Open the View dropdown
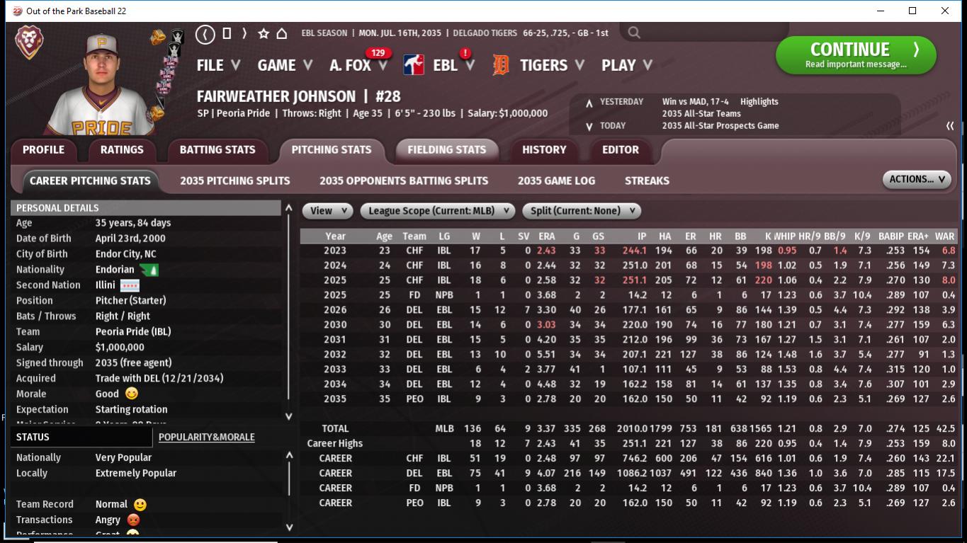Screen dimensions: 967x543 (x=328, y=210)
